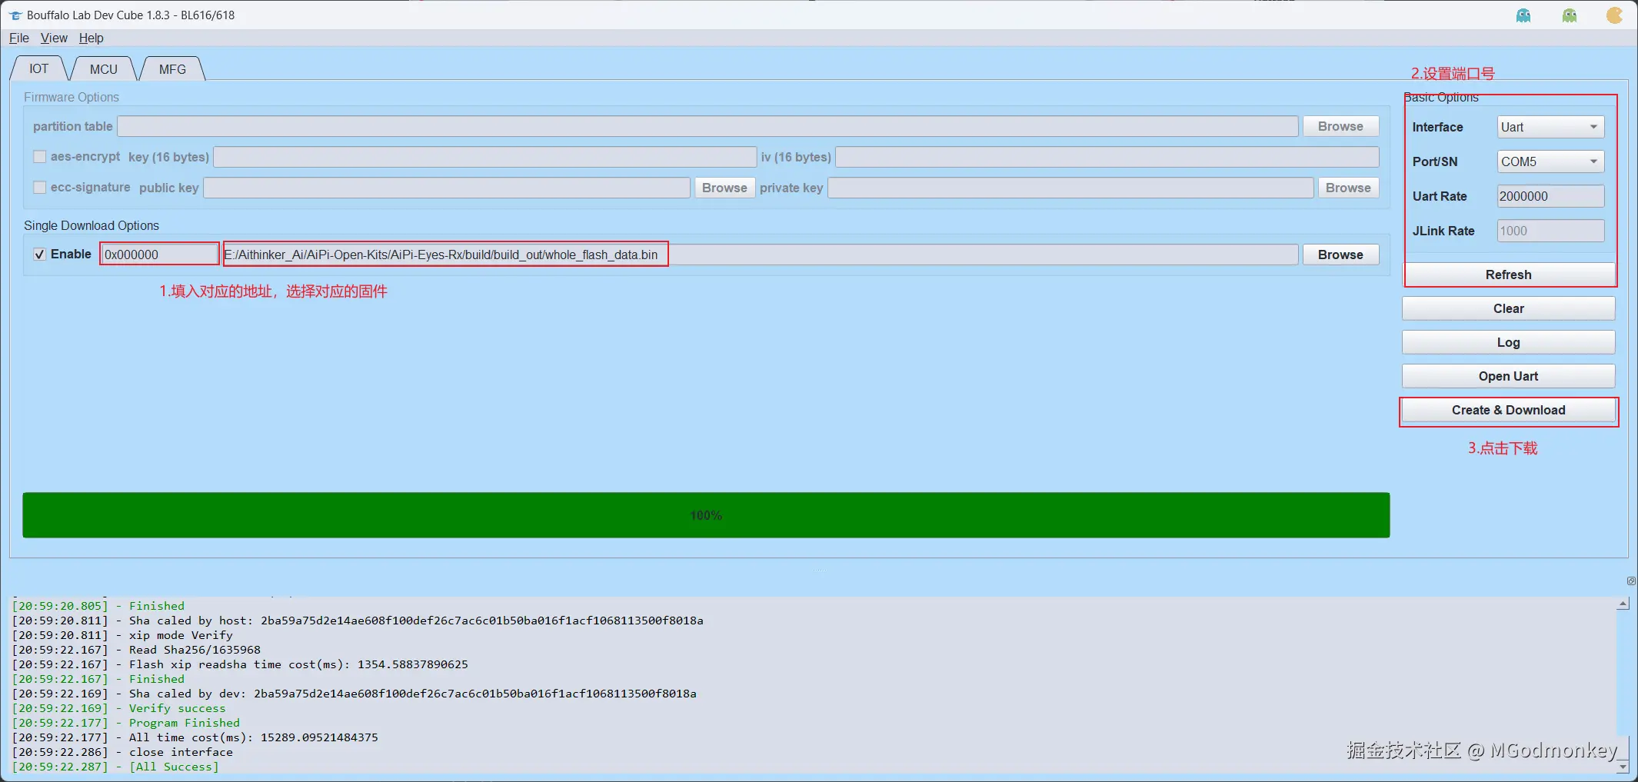Browse for the single download firmware file

(1340, 255)
